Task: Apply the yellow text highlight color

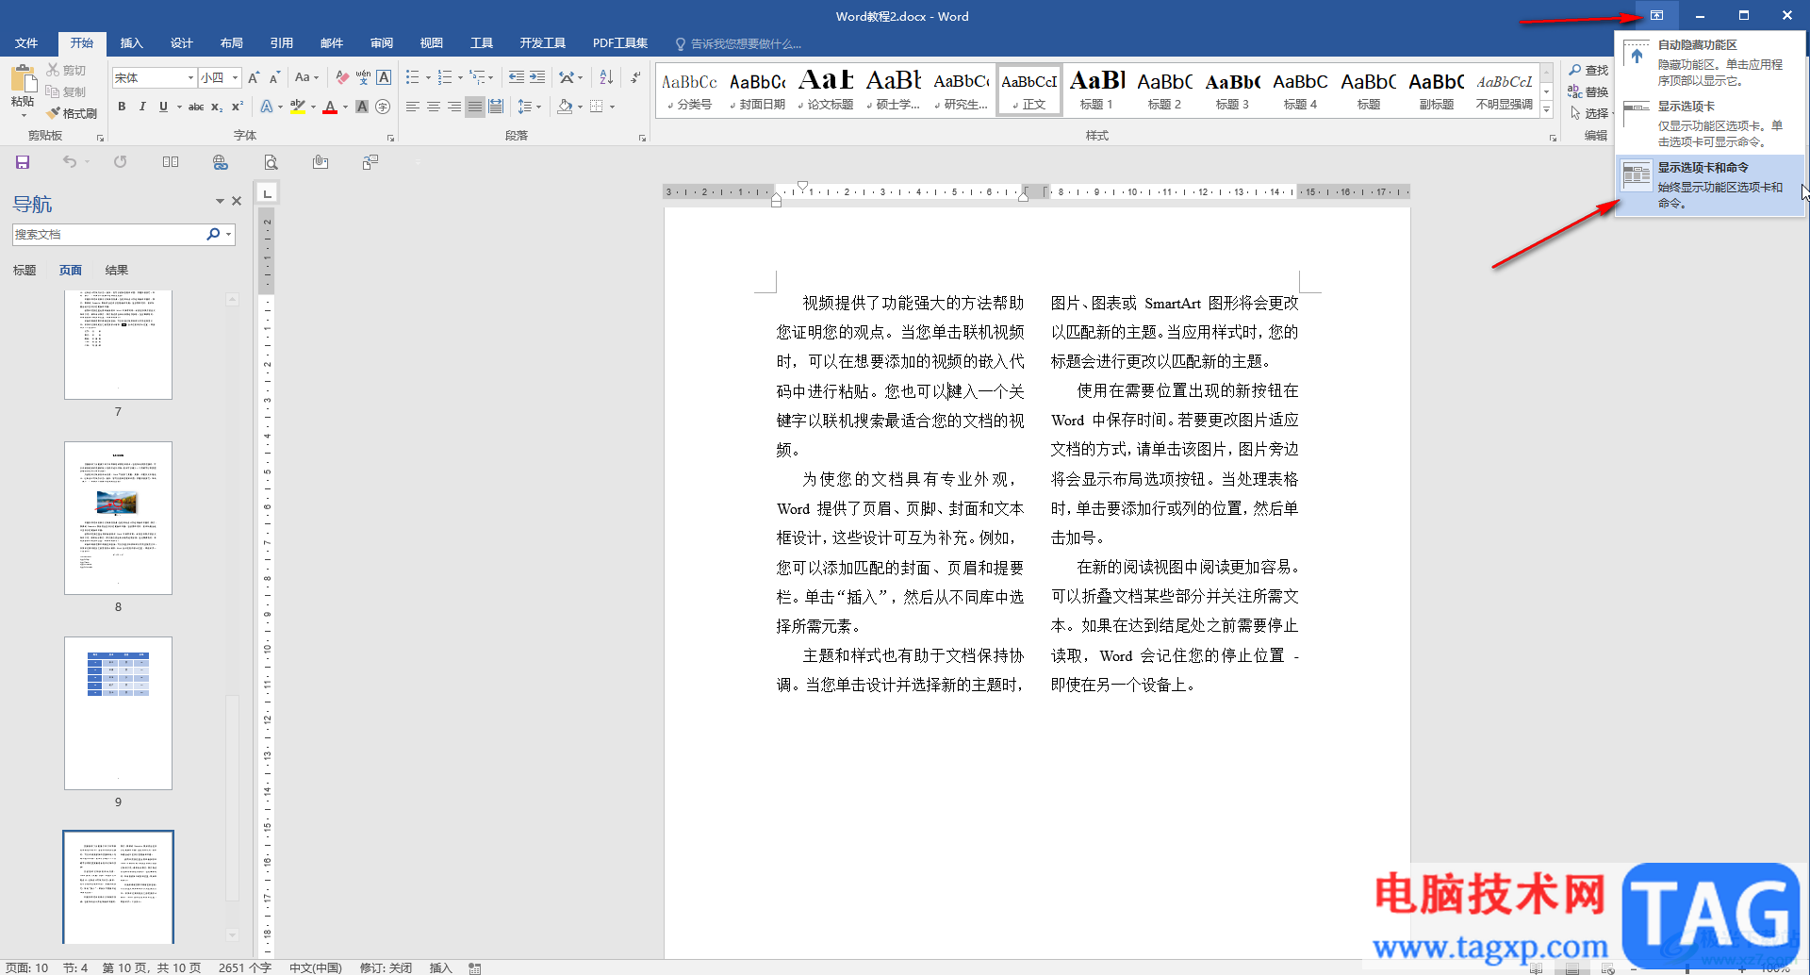Action: (298, 107)
